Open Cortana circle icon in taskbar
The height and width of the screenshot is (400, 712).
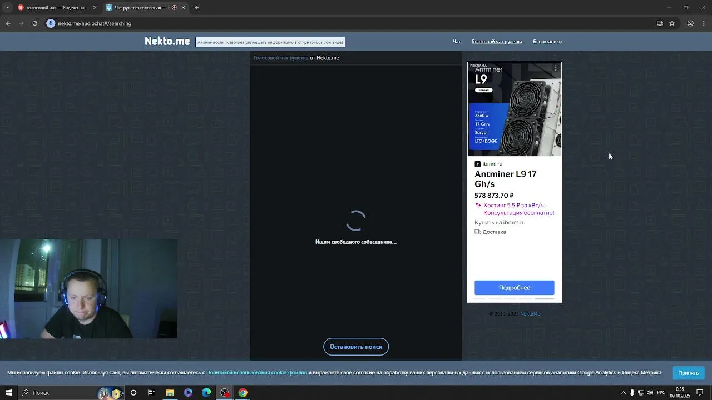pyautogui.click(x=133, y=393)
